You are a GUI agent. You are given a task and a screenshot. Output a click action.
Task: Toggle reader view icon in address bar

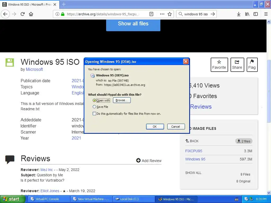pyautogui.click(x=151, y=14)
